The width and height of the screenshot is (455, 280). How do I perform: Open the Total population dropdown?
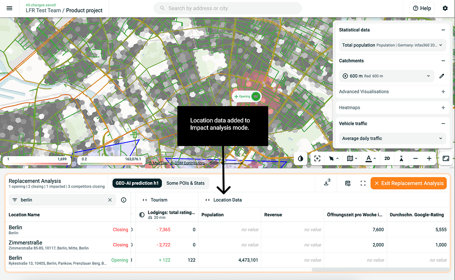pyautogui.click(x=392, y=45)
